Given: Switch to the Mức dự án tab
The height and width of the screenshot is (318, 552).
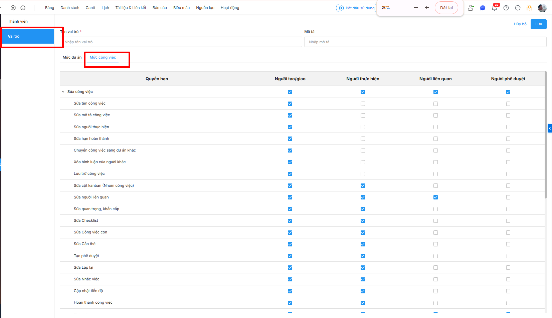Looking at the screenshot, I should (72, 57).
